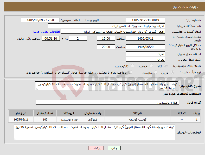The width and height of the screenshot is (205, 155).
Task: Click the response deadline date 1405/03/11 field
Action: (x=145, y=39)
